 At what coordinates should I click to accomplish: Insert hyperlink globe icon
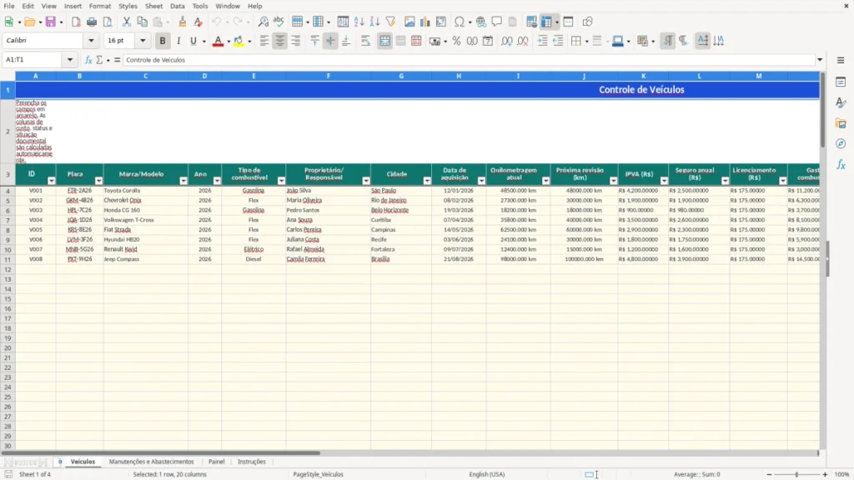pos(481,22)
